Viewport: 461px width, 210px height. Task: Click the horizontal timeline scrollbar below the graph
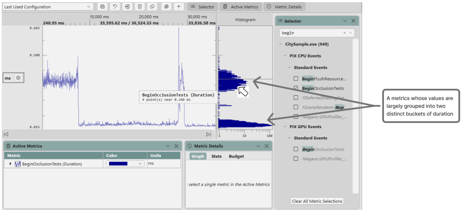107,134
